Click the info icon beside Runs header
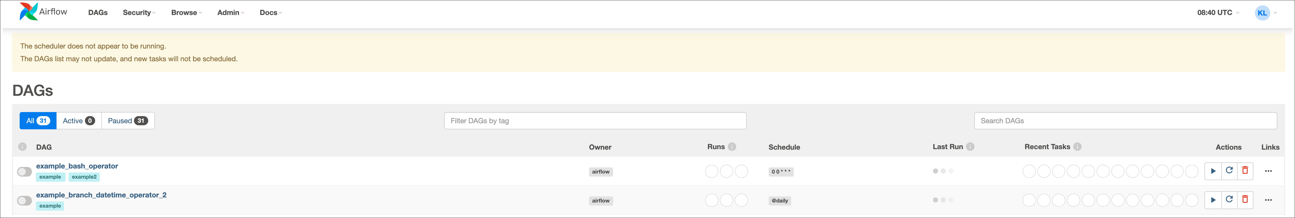Viewport: 1295px width, 218px height. coord(732,147)
